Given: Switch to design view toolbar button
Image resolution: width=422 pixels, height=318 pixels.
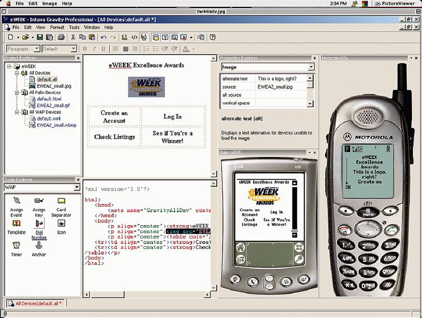Looking at the screenshot, I should click(124, 37).
